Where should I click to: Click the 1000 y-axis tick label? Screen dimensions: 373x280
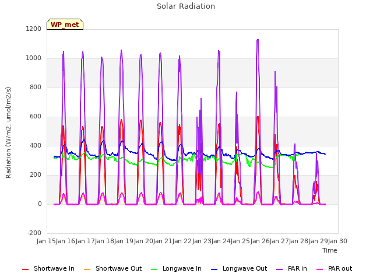pos(34,58)
